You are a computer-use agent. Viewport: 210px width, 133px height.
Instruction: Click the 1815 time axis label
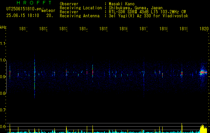pos(103,29)
